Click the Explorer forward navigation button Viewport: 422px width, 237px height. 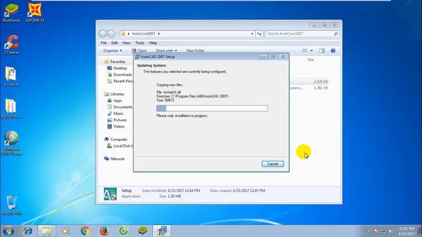111,34
